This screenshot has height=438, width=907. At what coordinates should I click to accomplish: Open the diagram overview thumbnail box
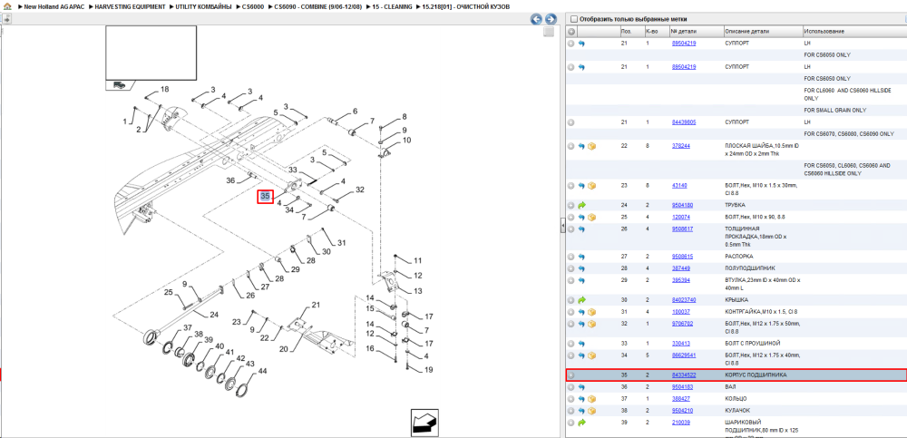[151, 53]
